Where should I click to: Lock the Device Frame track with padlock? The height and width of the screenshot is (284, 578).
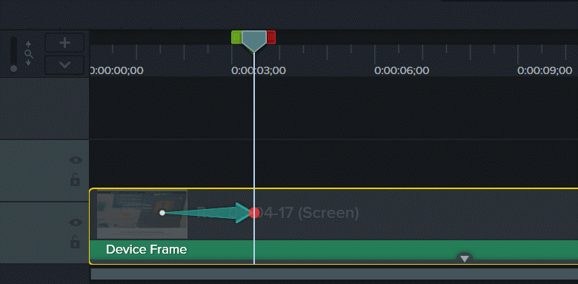[x=75, y=242]
